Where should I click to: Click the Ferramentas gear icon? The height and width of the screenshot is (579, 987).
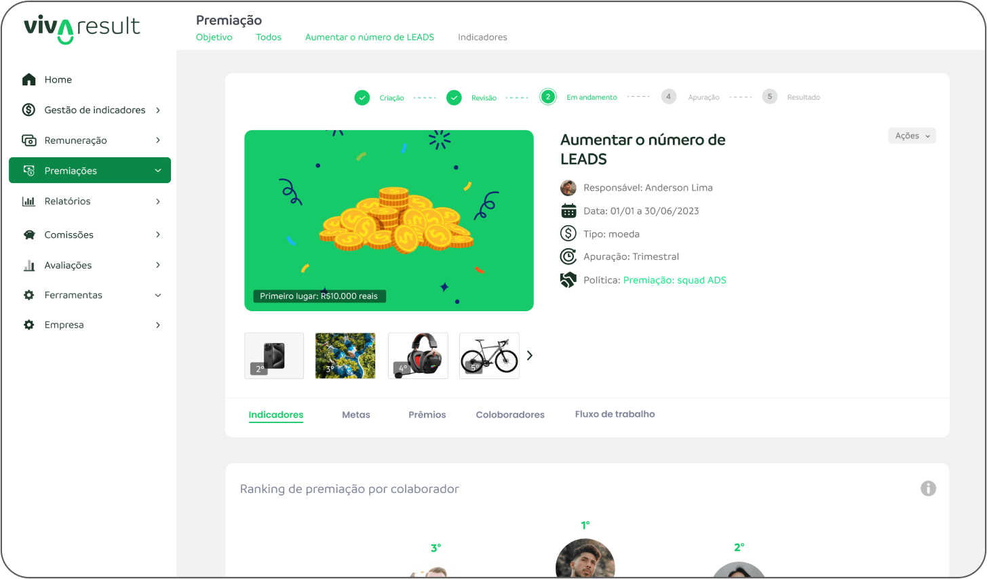click(28, 295)
